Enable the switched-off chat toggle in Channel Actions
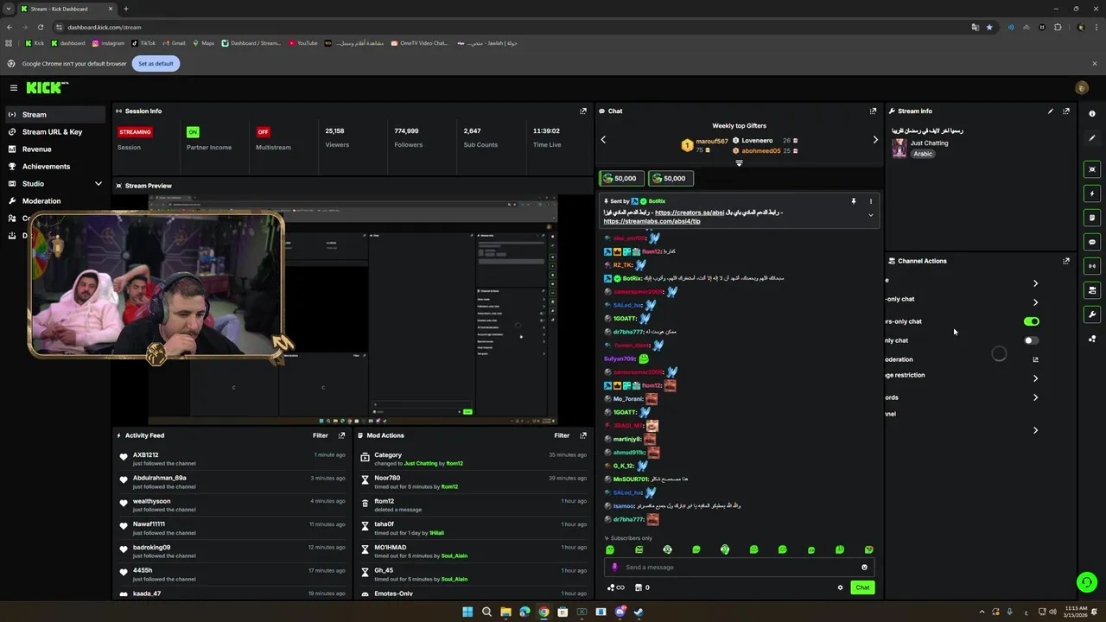 click(1032, 340)
